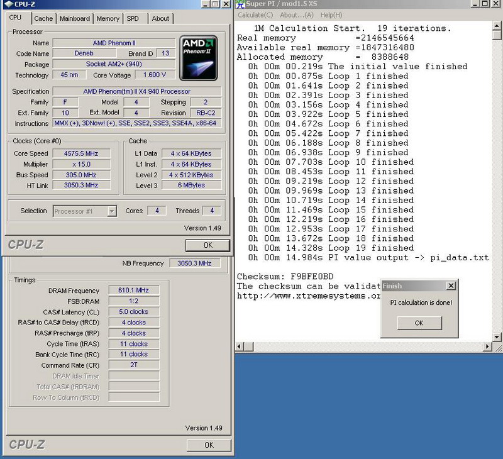Maximize the CPU-Z window
The width and height of the screenshot is (503, 459).
[x=215, y=4]
